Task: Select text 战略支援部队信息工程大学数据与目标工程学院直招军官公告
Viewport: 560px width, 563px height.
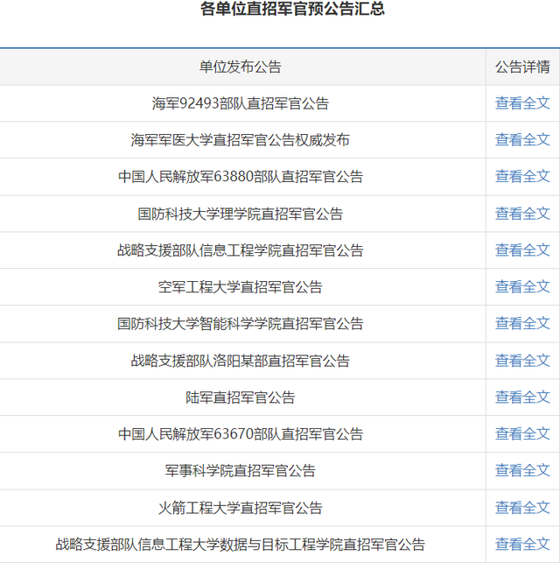Action: tap(241, 545)
